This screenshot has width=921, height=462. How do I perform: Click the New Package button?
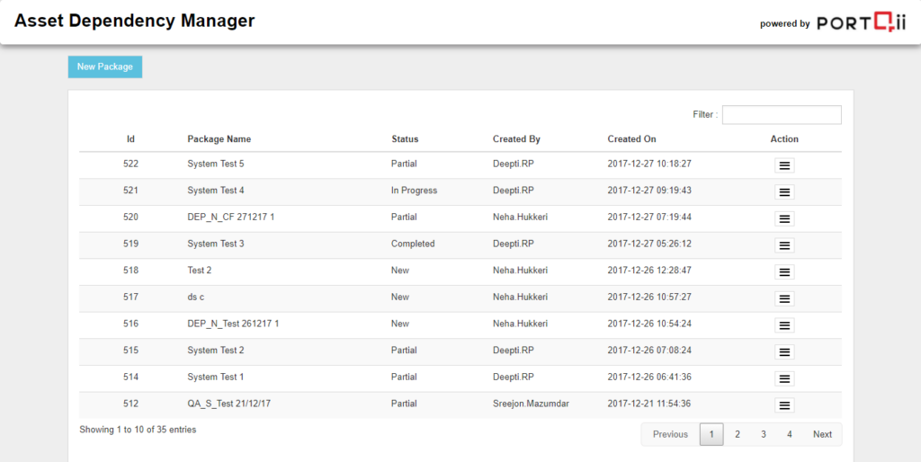(x=105, y=67)
